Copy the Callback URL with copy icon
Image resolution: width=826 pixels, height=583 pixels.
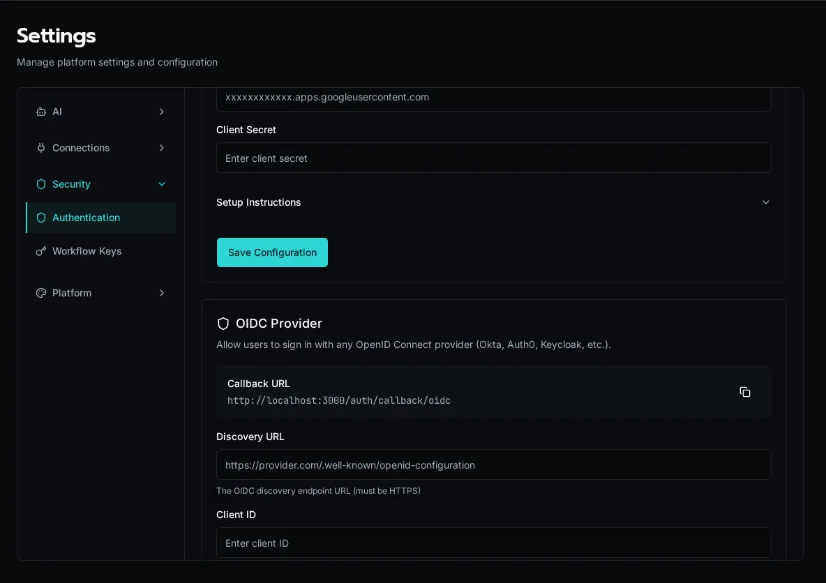coord(745,392)
